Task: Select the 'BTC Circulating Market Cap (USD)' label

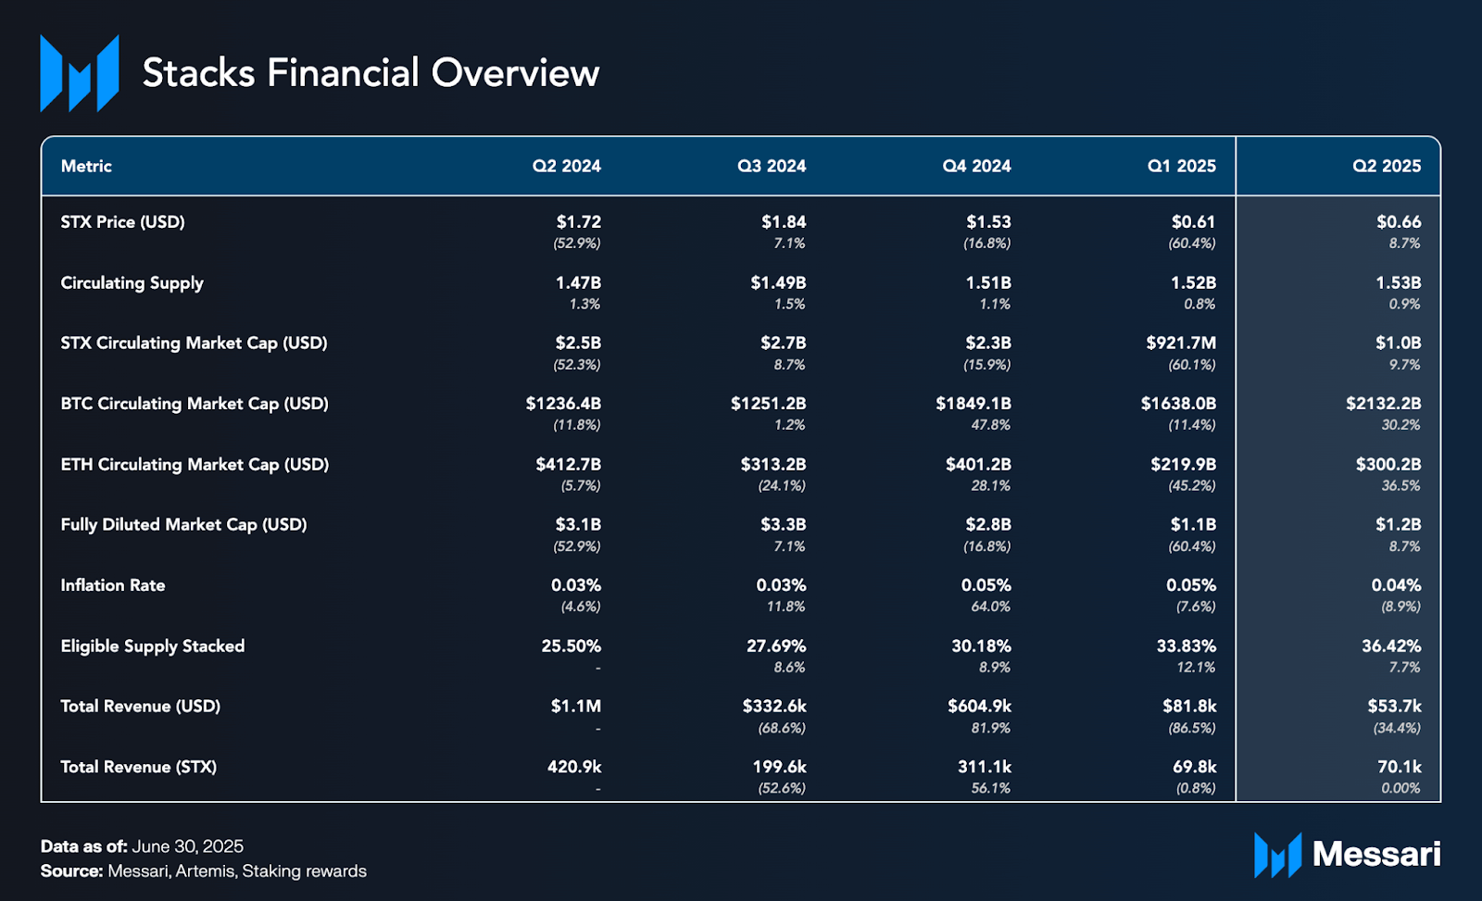Action: (195, 404)
